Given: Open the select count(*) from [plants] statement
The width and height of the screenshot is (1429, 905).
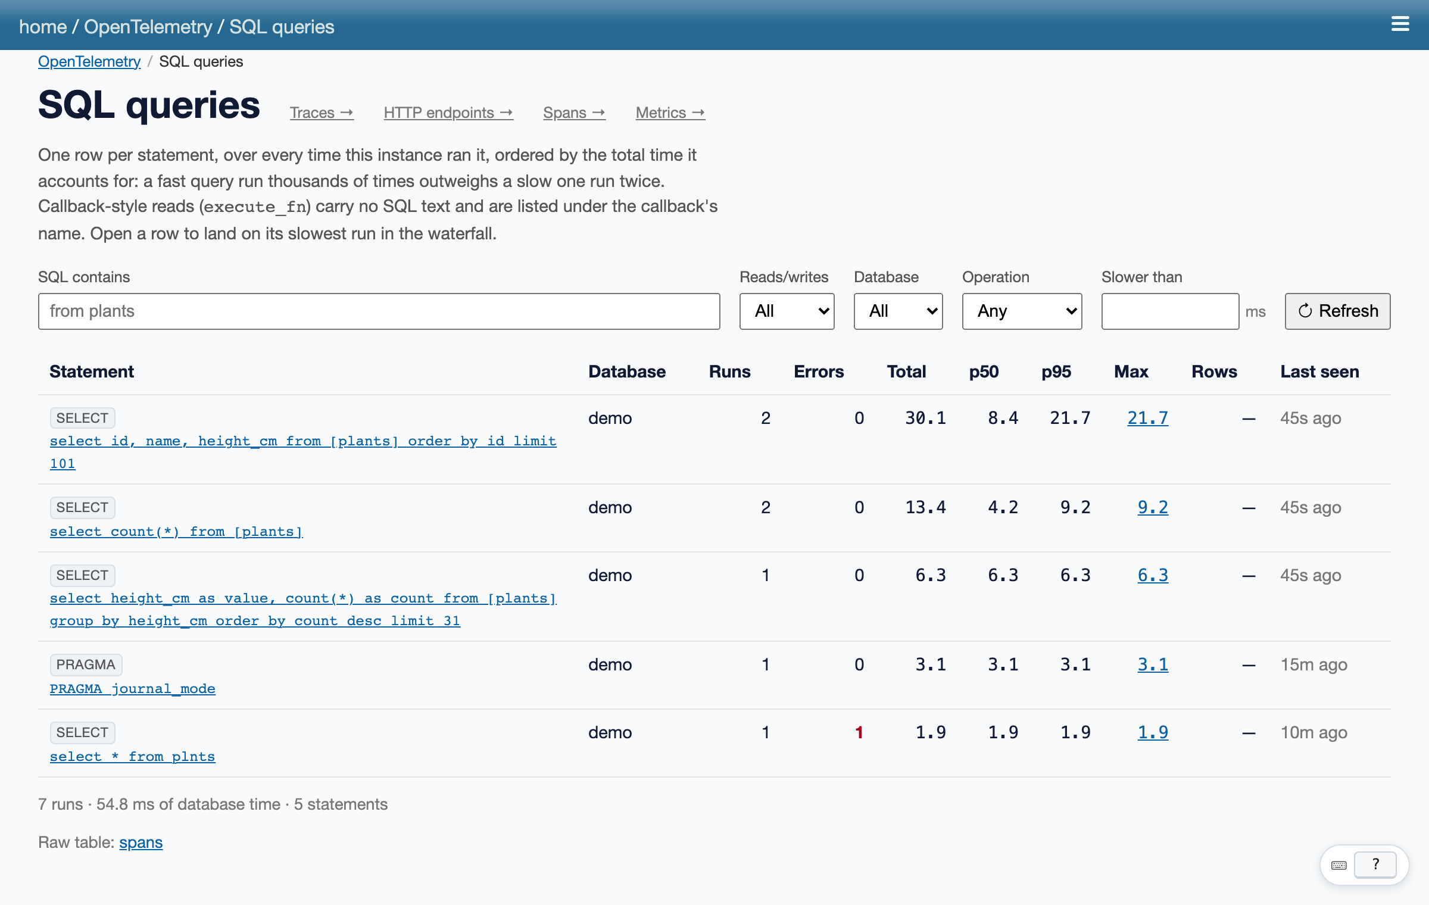Looking at the screenshot, I should coord(176,531).
